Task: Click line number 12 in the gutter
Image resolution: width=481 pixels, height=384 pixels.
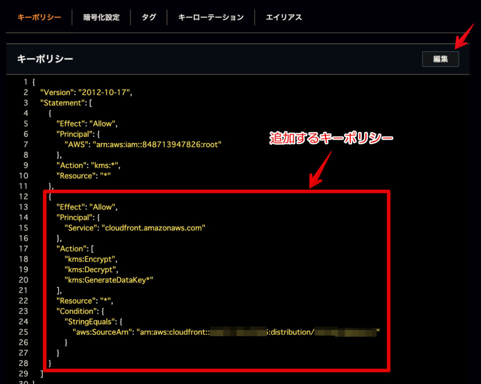Action: click(25, 196)
